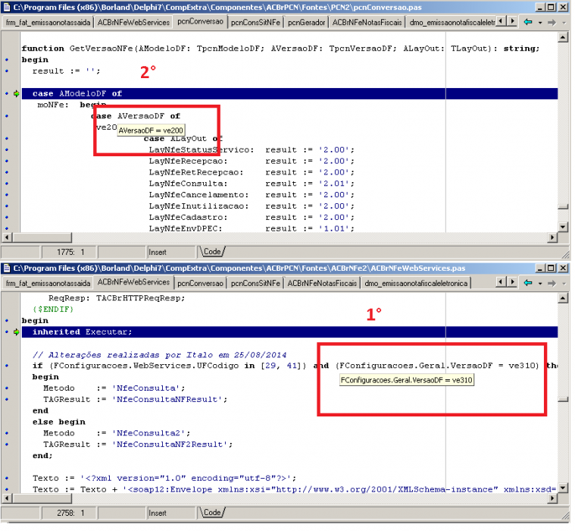
Task: Toggle breakpoint on LayNfeCadastro line gutter
Action: (7, 217)
